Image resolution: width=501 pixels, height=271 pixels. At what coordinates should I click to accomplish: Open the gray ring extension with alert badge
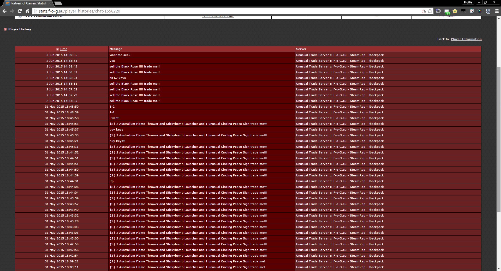(x=438, y=11)
